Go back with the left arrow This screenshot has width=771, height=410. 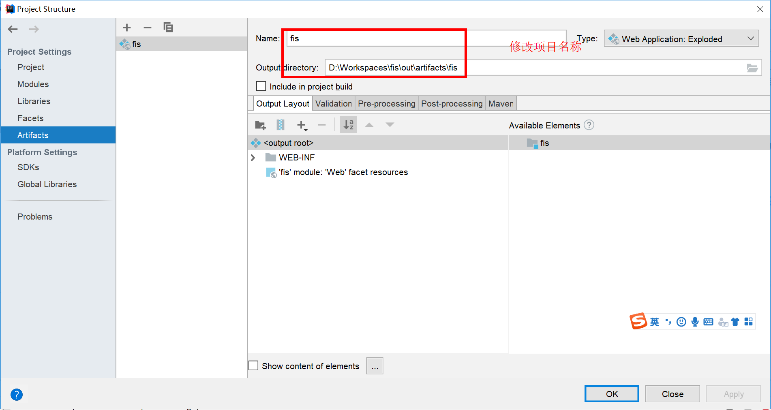13,29
